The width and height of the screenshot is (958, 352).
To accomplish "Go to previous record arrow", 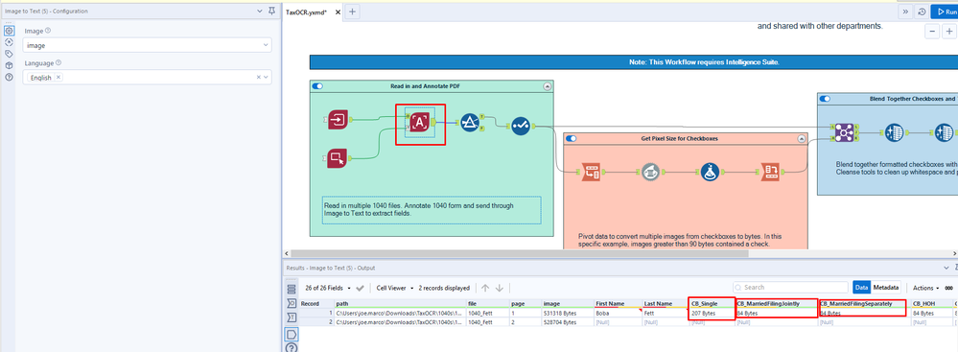I will (485, 287).
